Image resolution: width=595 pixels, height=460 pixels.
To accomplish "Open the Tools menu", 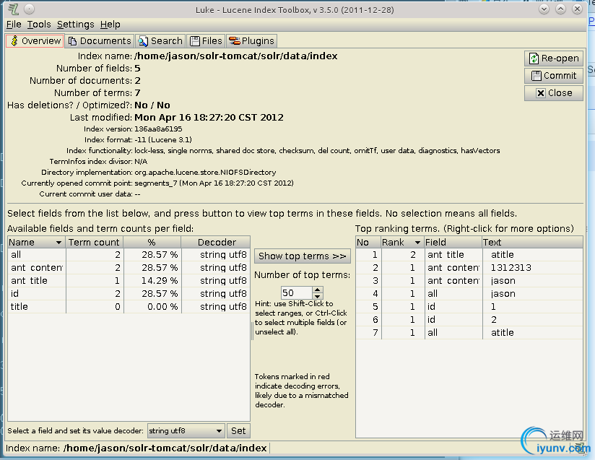I will (x=39, y=25).
